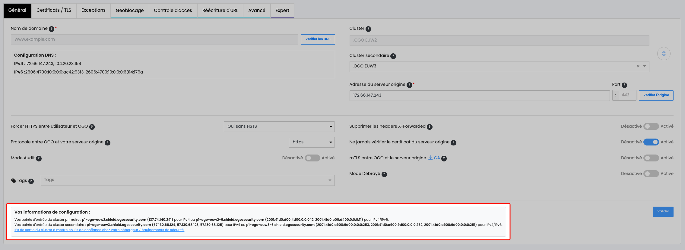Show help for Ne jamais vérifier le certificat
The height and width of the screenshot is (250, 685).
pos(453,142)
